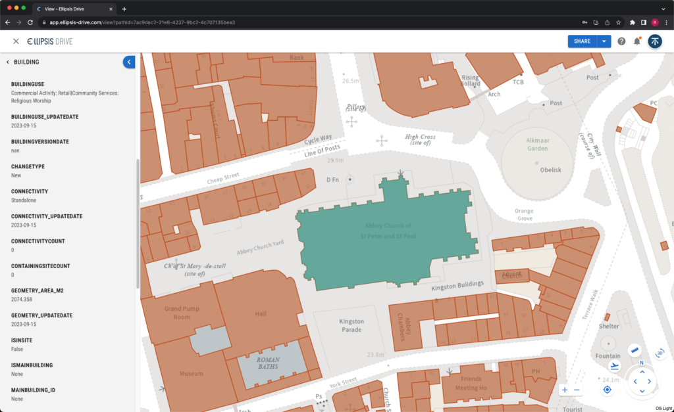674x412 pixels.
Task: Open the user account avatar menu
Action: coord(654,41)
